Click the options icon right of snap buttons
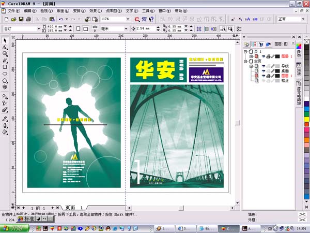 pos(239,29)
